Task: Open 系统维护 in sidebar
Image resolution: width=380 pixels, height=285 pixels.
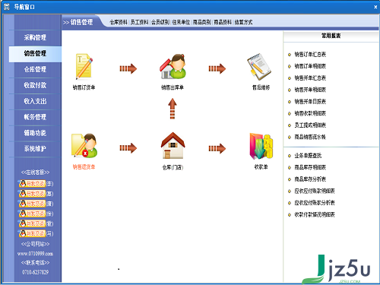Action: tap(35, 149)
